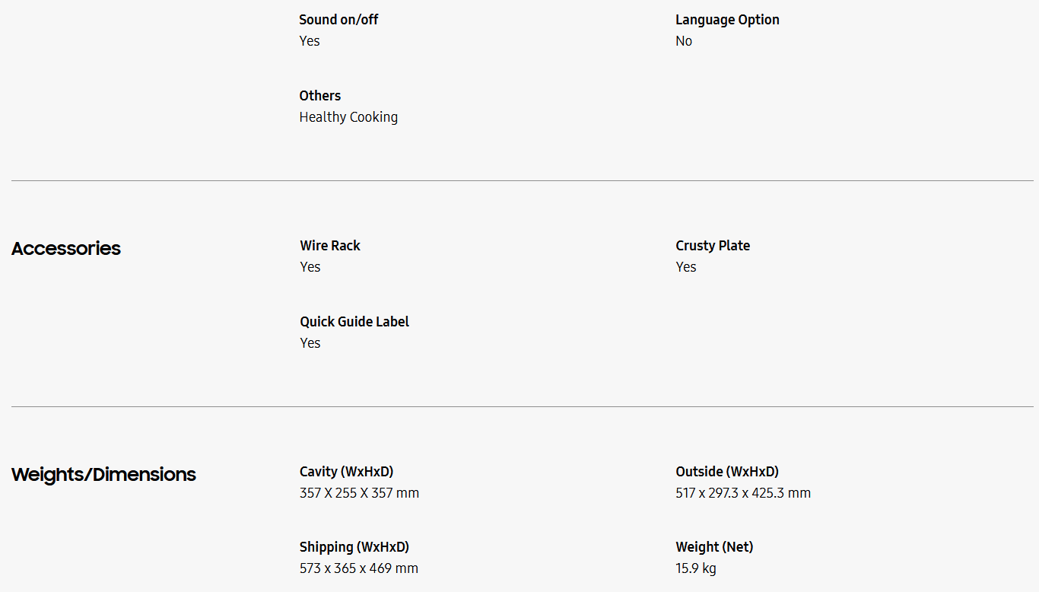Select the 517 x 297.3 x 425.3 mm value
Viewport: 1039px width, 592px height.
[743, 493]
